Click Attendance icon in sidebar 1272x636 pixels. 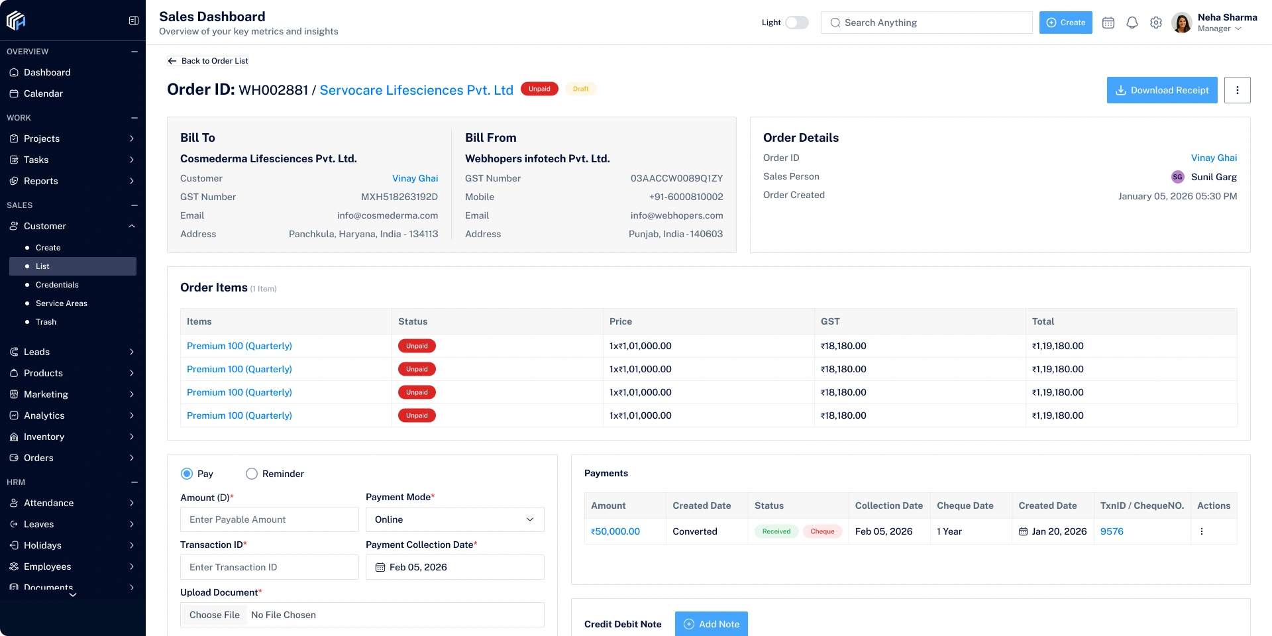click(14, 503)
